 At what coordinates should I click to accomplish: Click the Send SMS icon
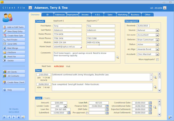coord(5,44)
